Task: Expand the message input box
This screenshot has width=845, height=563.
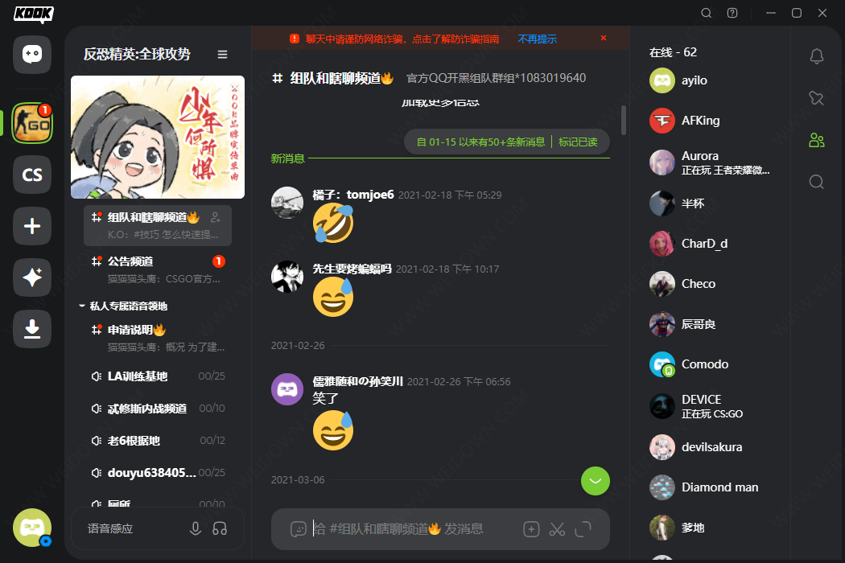Action: [583, 529]
